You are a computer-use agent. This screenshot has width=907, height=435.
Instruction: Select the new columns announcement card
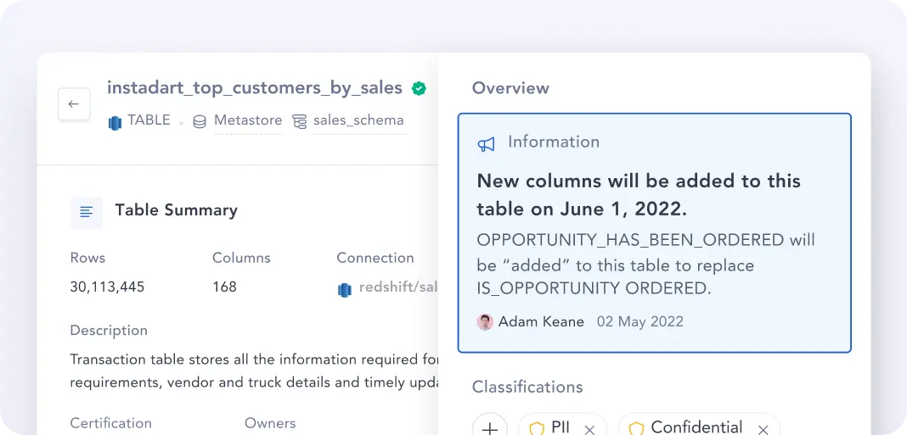point(654,232)
